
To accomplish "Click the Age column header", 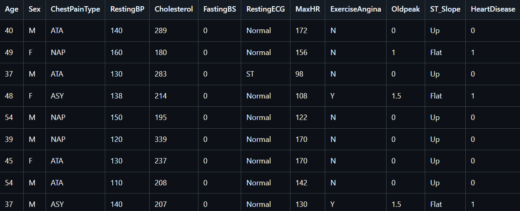I will point(12,9).
